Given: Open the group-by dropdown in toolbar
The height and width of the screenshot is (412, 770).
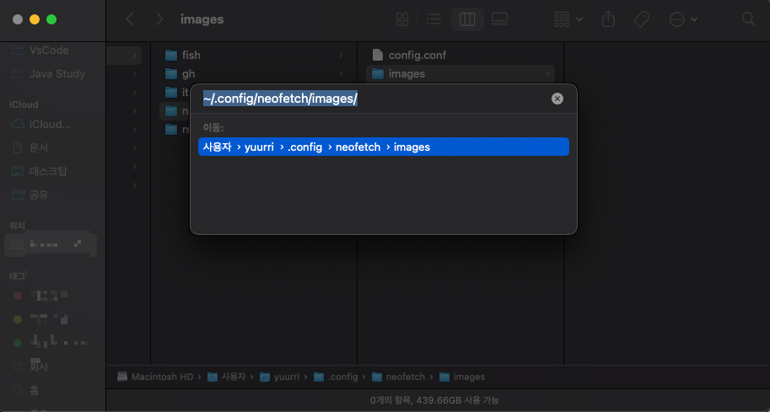Looking at the screenshot, I should coord(568,19).
